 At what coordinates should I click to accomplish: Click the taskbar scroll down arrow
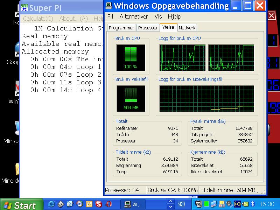pos(170,207)
